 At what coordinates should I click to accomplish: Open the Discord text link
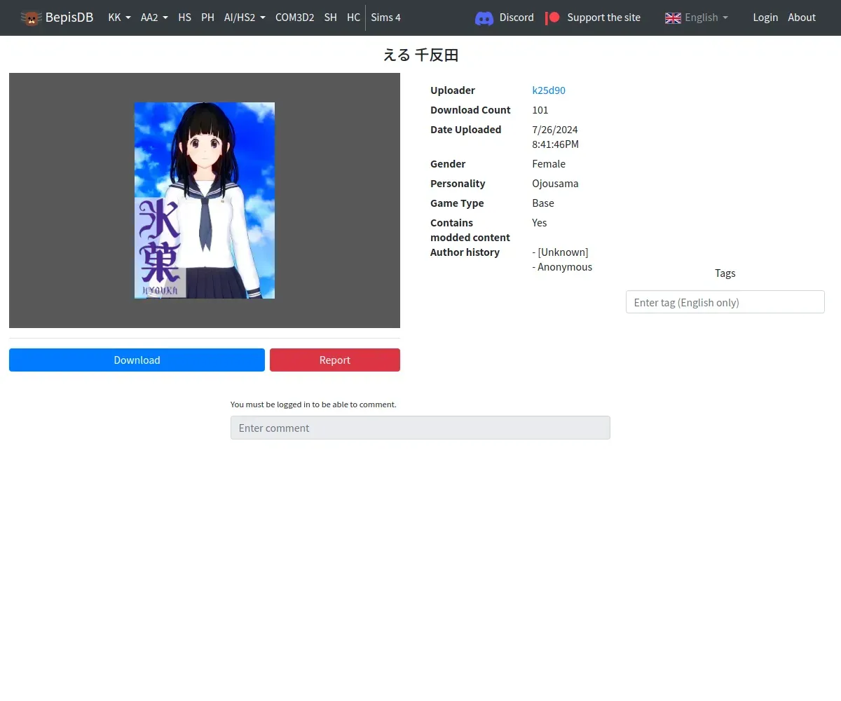click(x=517, y=18)
